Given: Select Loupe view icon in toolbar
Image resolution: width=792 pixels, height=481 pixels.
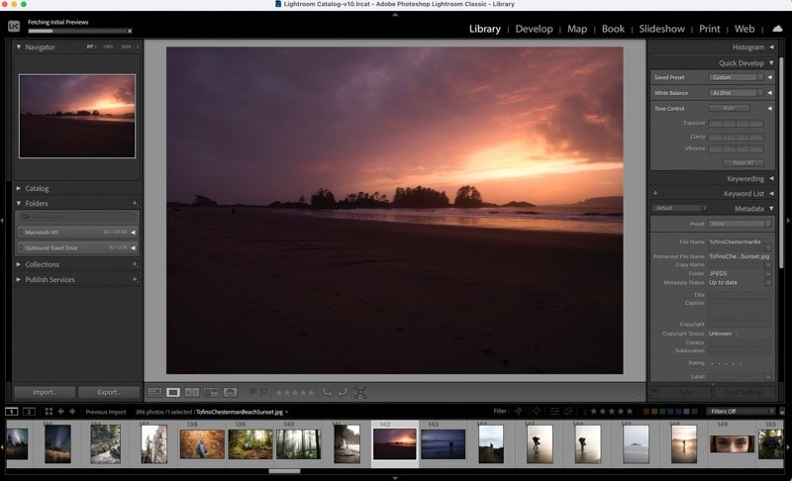Looking at the screenshot, I should pos(172,392).
